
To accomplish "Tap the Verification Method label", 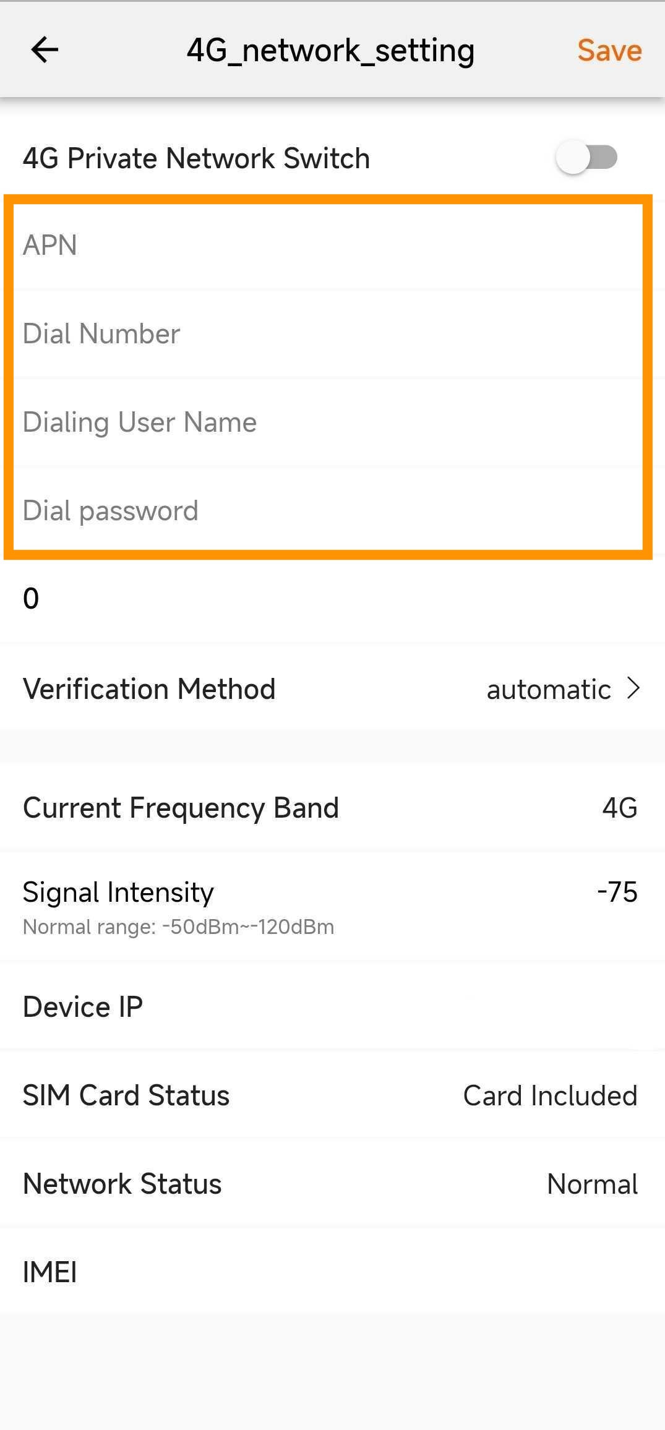I will coord(149,689).
